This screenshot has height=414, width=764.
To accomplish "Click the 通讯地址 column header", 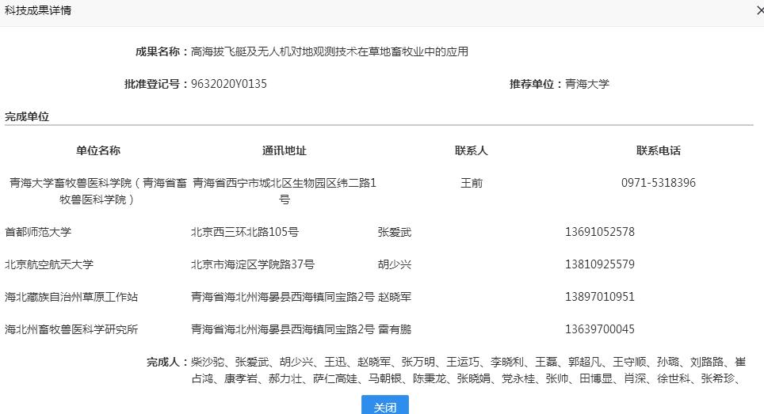I will point(285,150).
